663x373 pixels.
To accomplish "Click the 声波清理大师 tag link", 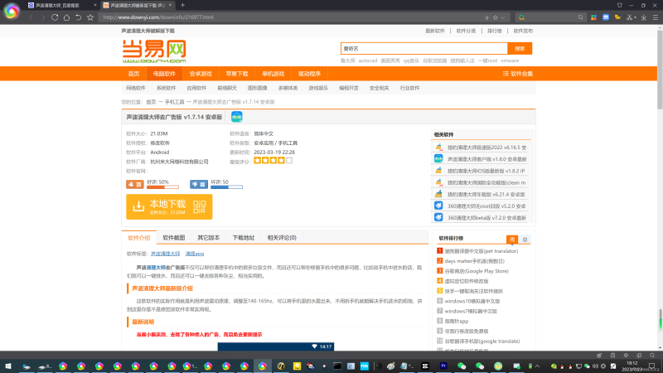I will 165,254.
